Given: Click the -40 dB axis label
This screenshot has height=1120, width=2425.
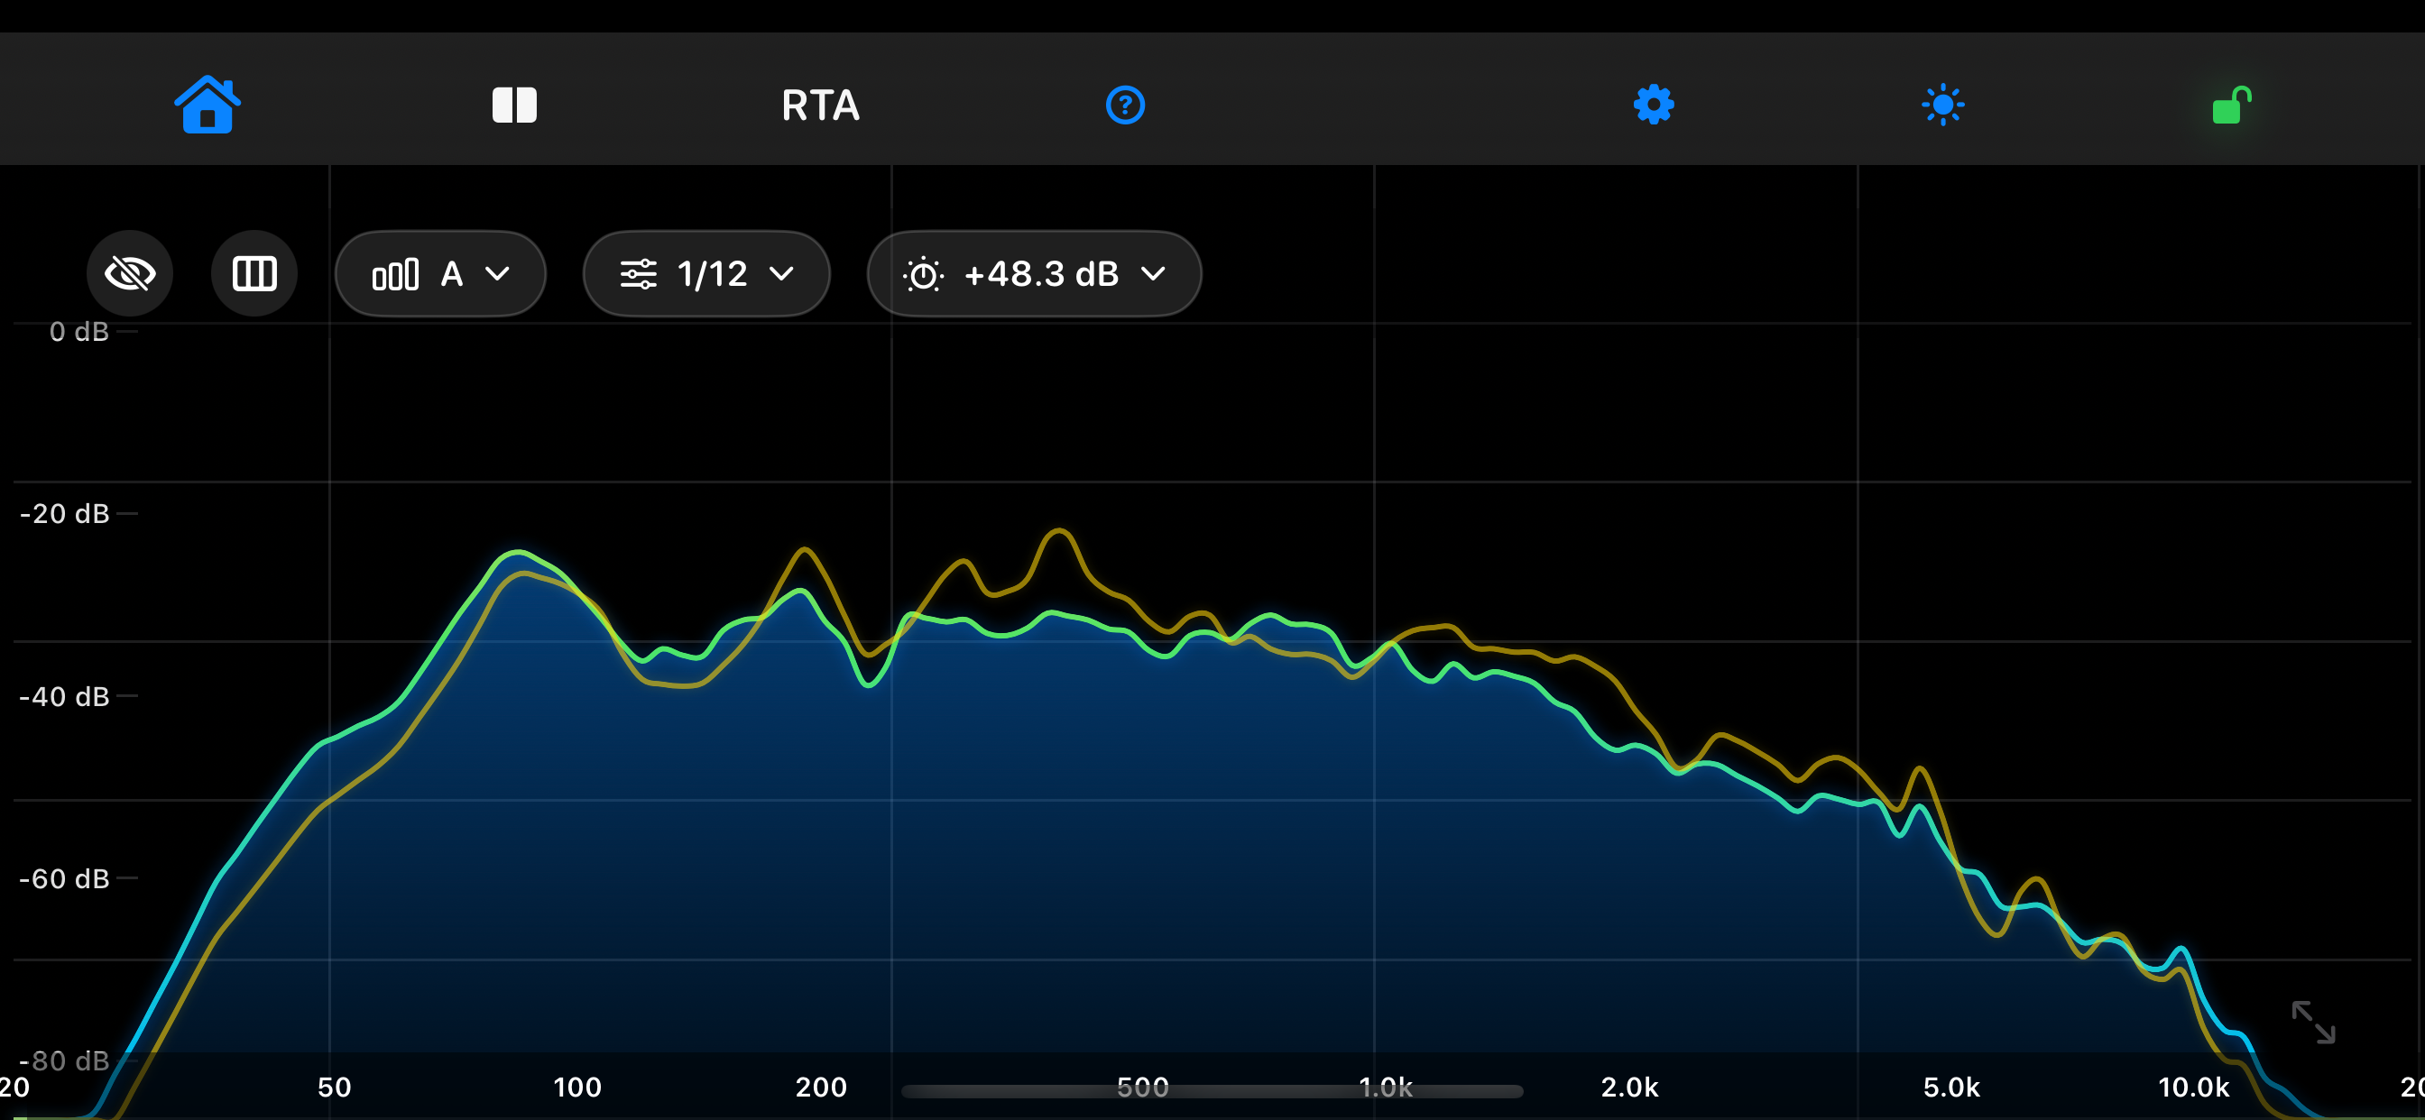Looking at the screenshot, I should click(65, 696).
